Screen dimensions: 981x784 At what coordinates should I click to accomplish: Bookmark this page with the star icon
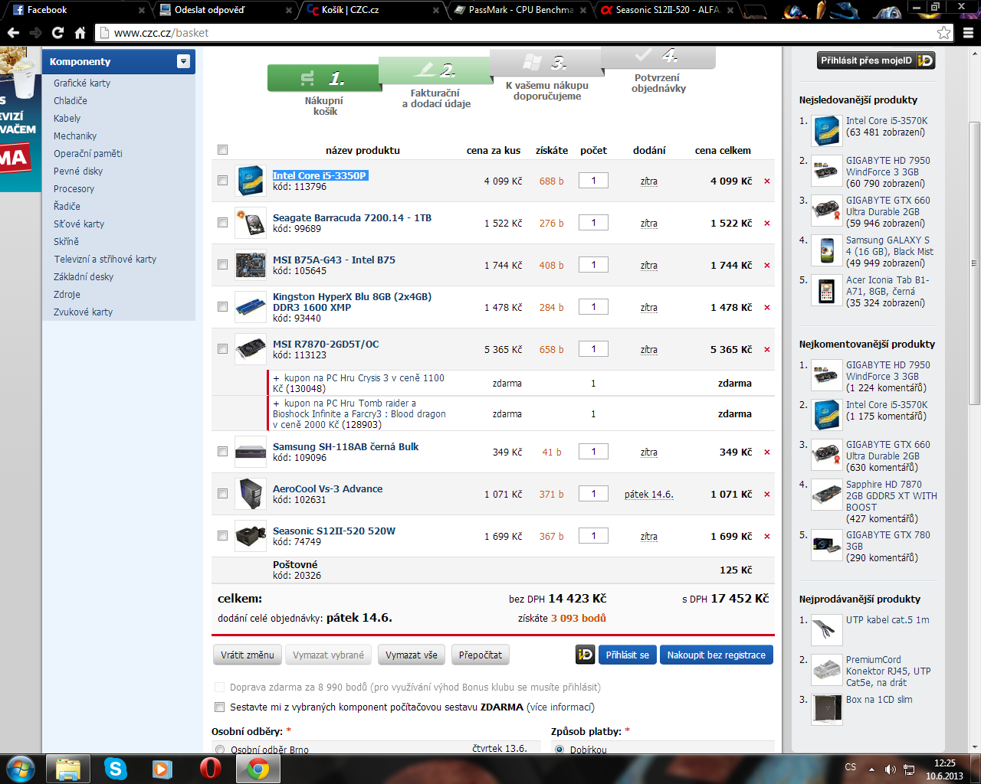point(944,33)
